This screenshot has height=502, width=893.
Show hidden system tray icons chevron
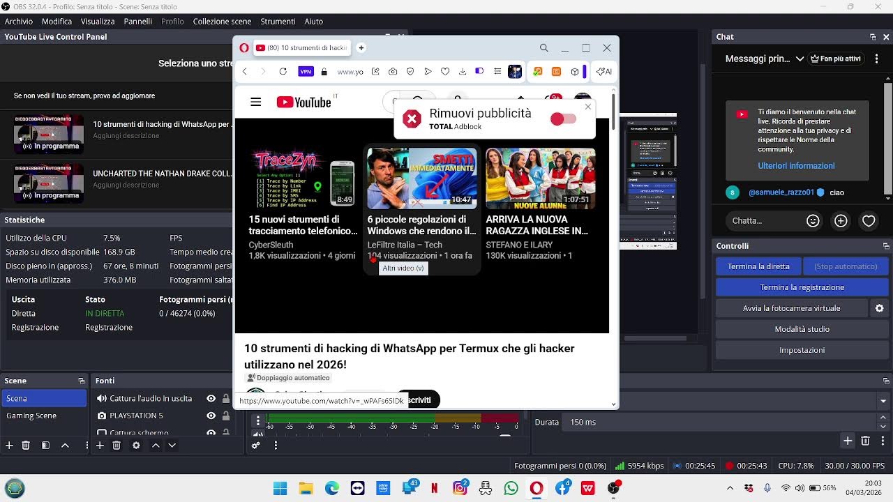click(730, 488)
